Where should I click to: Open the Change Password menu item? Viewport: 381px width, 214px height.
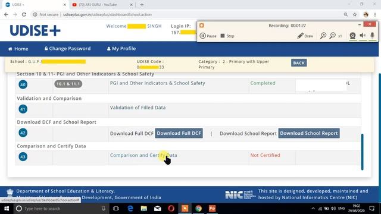point(67,49)
